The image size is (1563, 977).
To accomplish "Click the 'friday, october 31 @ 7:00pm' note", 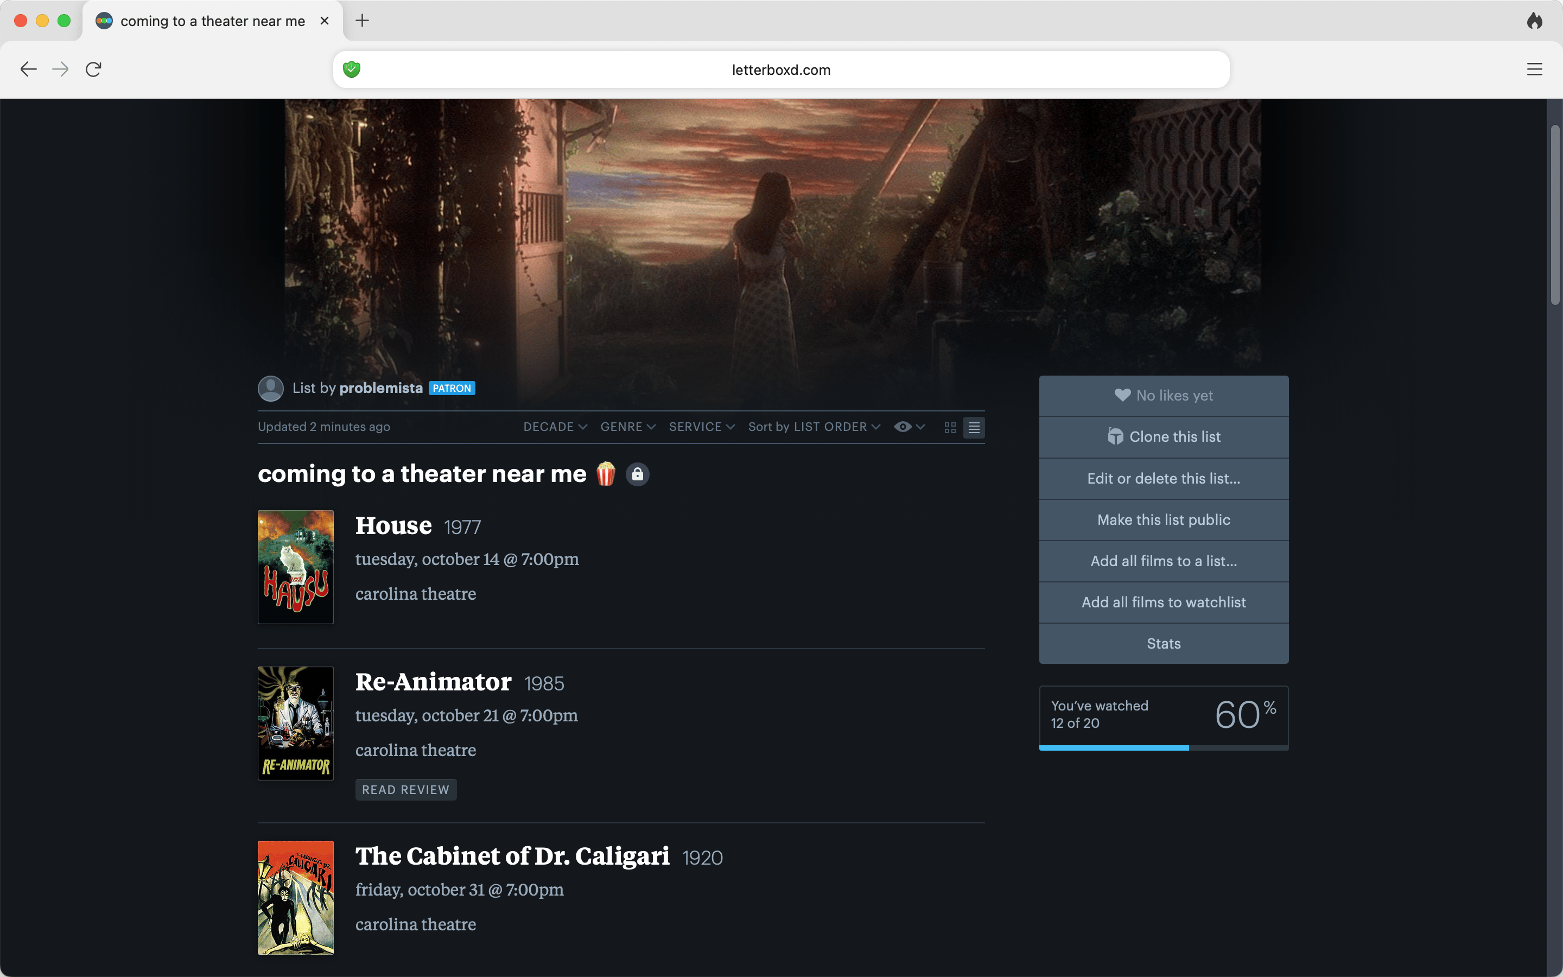I will [x=459, y=890].
